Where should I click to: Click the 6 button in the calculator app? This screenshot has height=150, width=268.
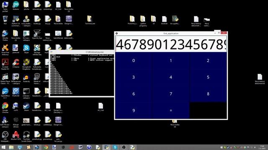(134, 94)
